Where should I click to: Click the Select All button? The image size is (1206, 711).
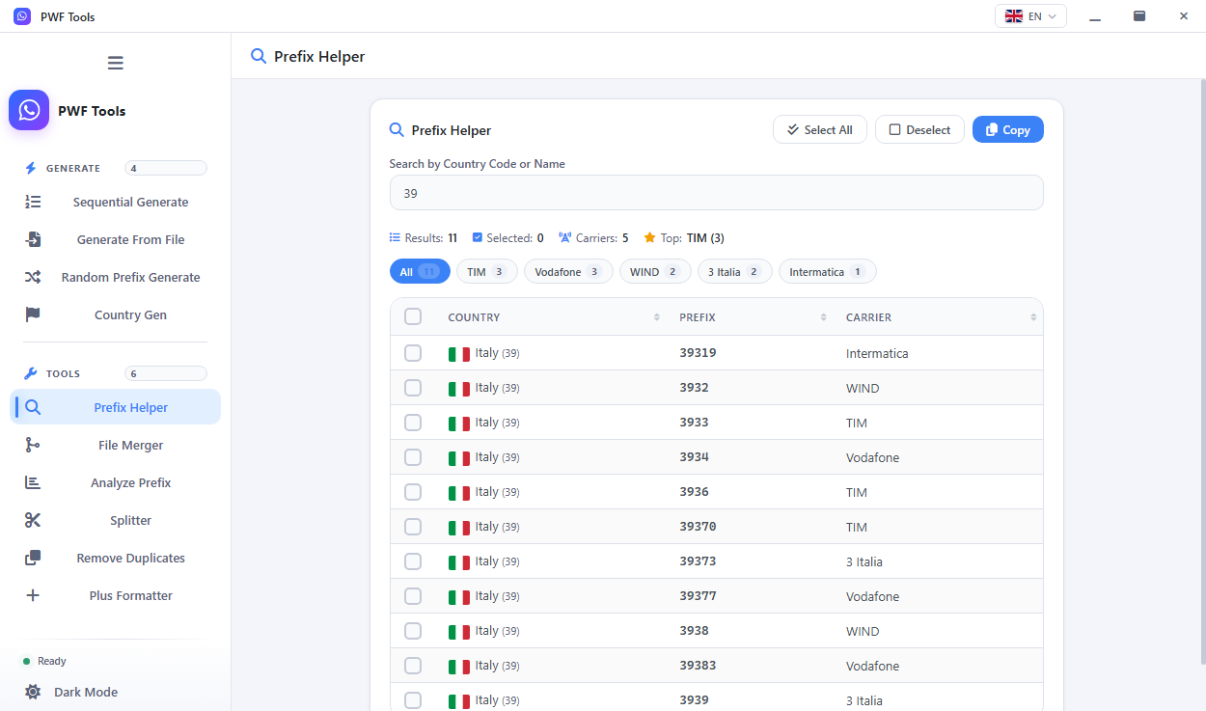[820, 129]
